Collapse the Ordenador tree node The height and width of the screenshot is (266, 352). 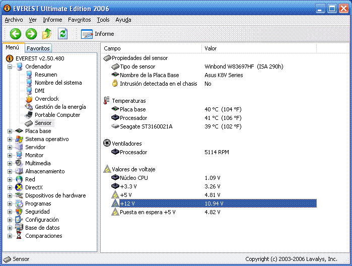10,66
